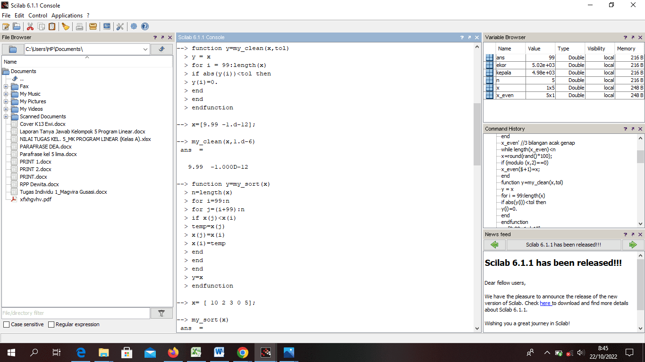This screenshot has width=645, height=362.
Task: Select the kepala variable row
Action: 564,73
